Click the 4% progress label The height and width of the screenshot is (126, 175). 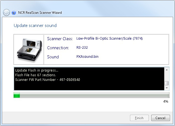[x=166, y=101]
